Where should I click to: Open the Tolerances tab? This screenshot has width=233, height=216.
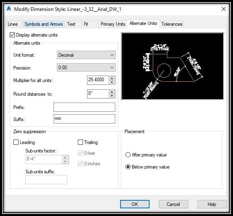point(172,24)
